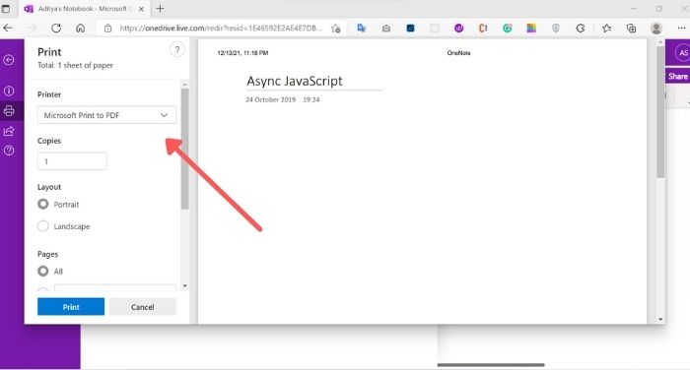The image size is (690, 370).
Task: Open the tab actions menu icon
Action: point(6,8)
